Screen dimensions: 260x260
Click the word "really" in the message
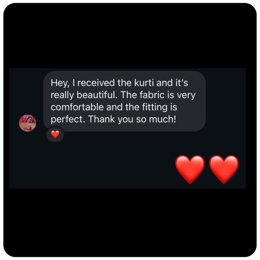pos(62,95)
